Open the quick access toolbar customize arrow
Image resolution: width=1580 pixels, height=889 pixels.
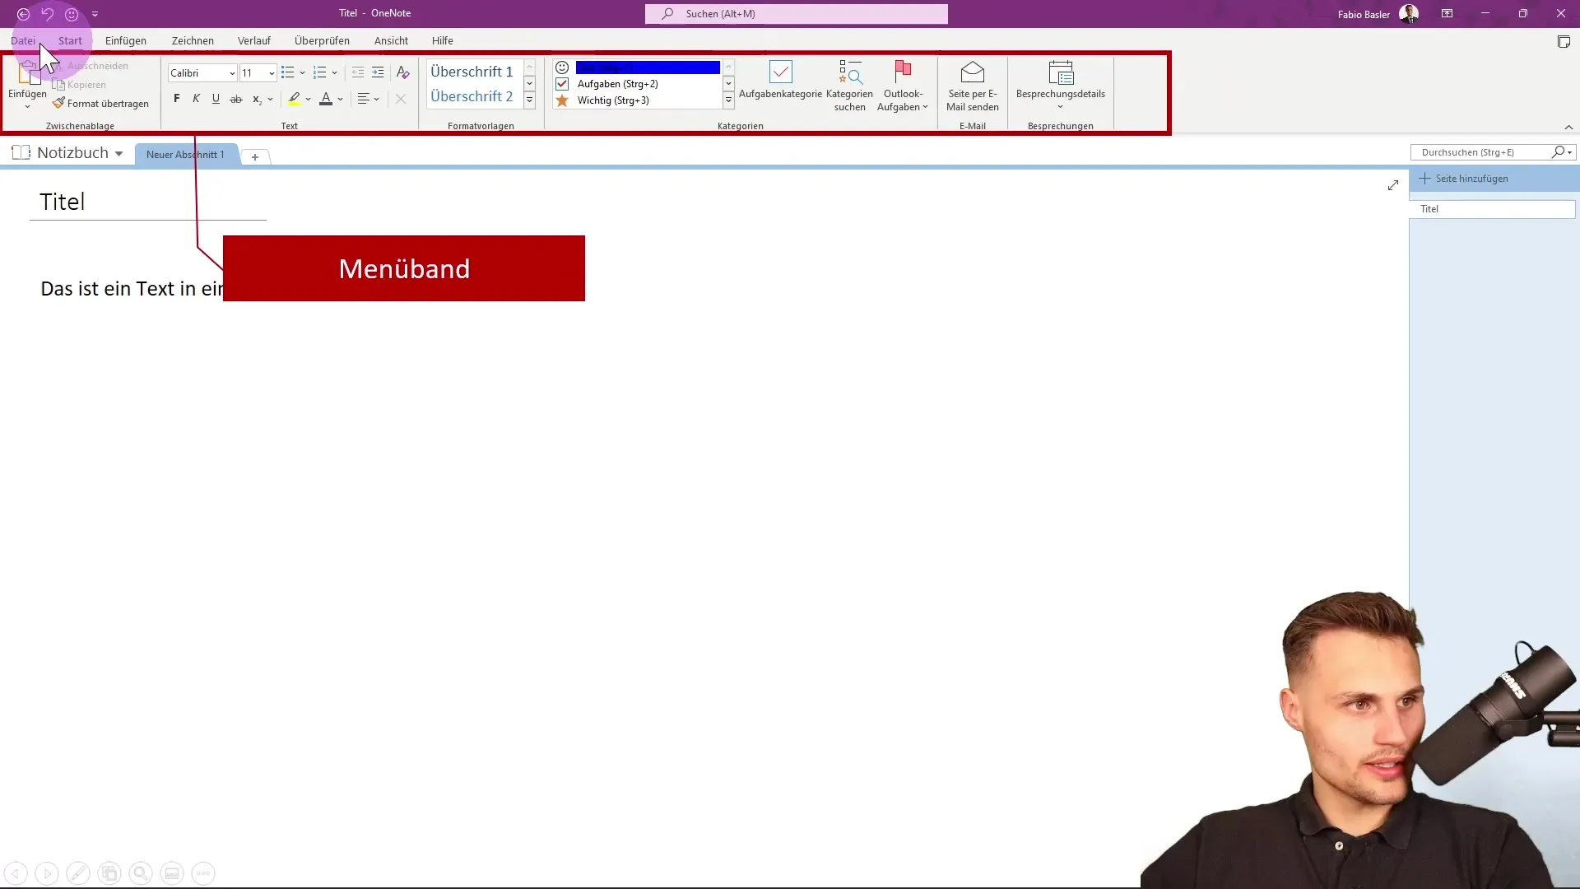(x=95, y=14)
